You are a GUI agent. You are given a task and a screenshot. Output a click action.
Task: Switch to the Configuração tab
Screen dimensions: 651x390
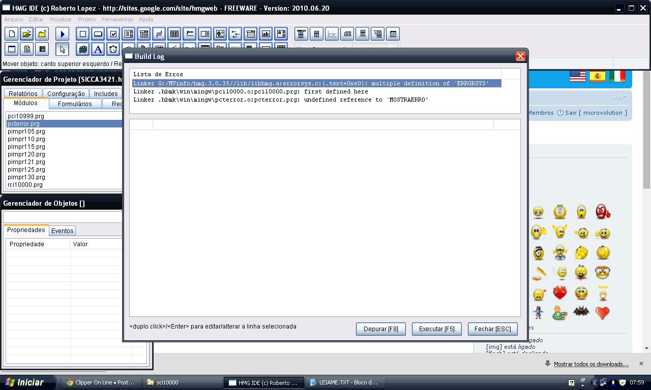pyautogui.click(x=66, y=93)
